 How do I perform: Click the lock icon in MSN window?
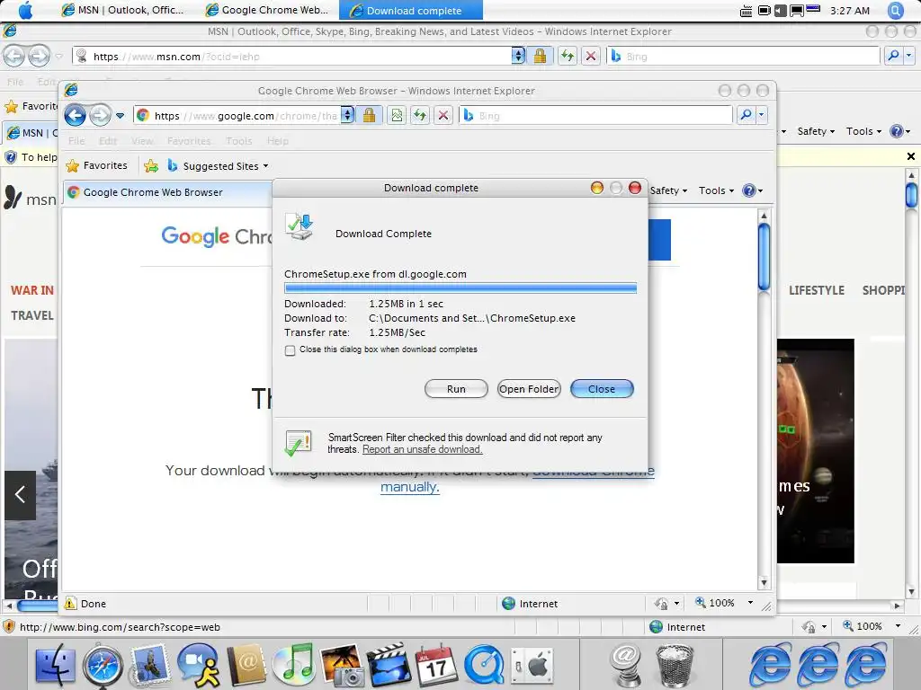[x=540, y=57]
